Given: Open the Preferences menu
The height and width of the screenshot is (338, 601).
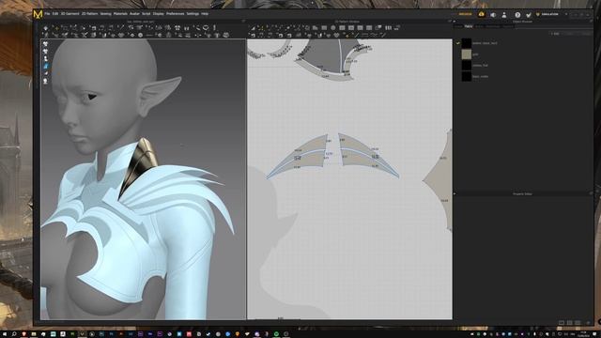Looking at the screenshot, I should tap(175, 14).
